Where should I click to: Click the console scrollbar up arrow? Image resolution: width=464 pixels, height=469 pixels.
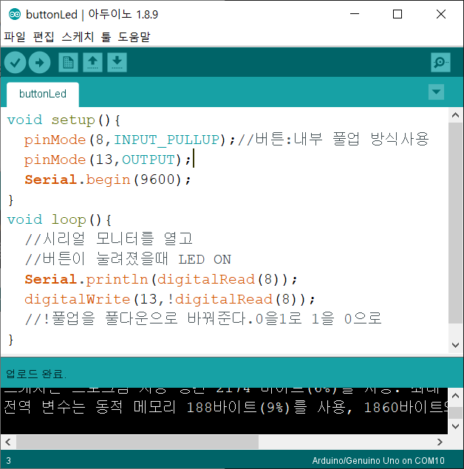point(456,396)
